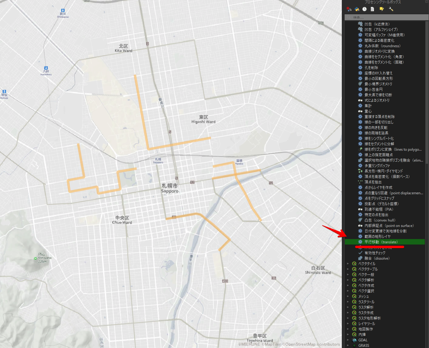The width and height of the screenshot is (429, 348).
Task: Select 線の一部を切り出し algorithm
Action: [x=379, y=122]
